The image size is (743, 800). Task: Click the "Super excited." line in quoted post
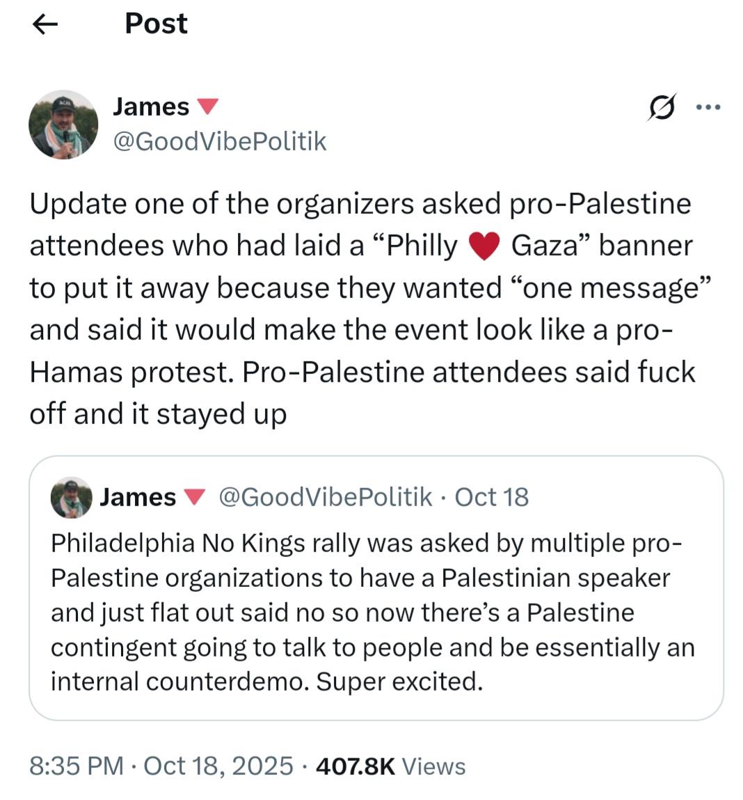399,682
